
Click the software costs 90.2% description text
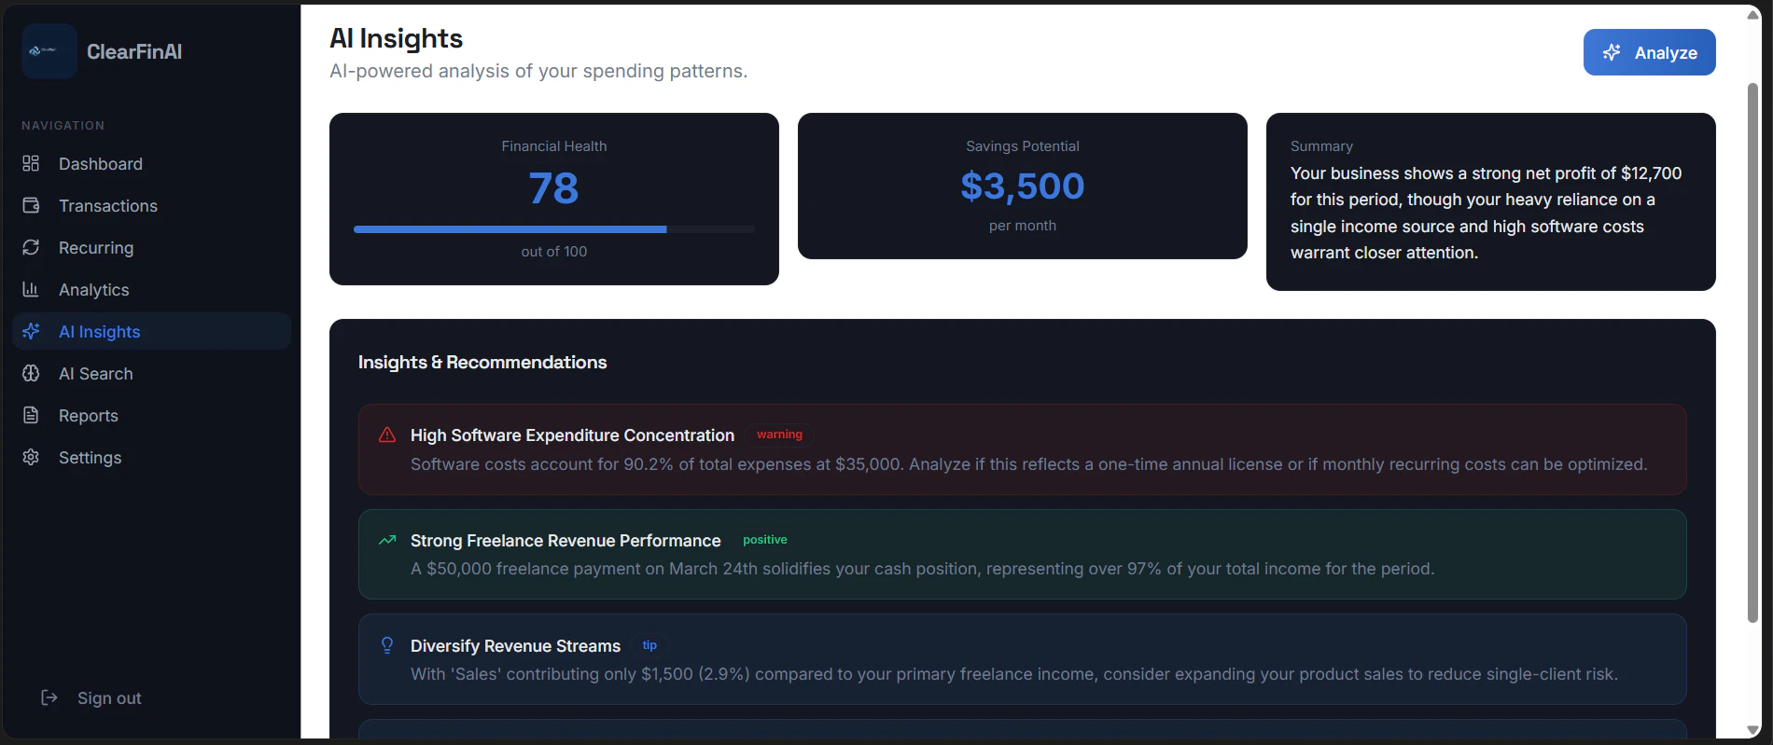click(1029, 464)
